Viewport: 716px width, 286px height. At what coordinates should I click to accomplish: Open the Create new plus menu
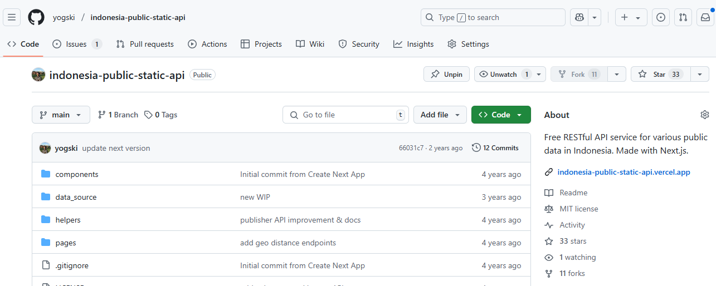coord(631,17)
